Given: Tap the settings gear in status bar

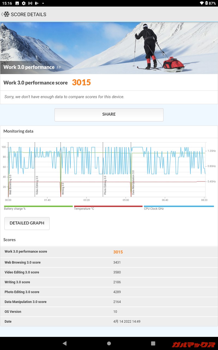Looking at the screenshot, I should [x=24, y=3].
